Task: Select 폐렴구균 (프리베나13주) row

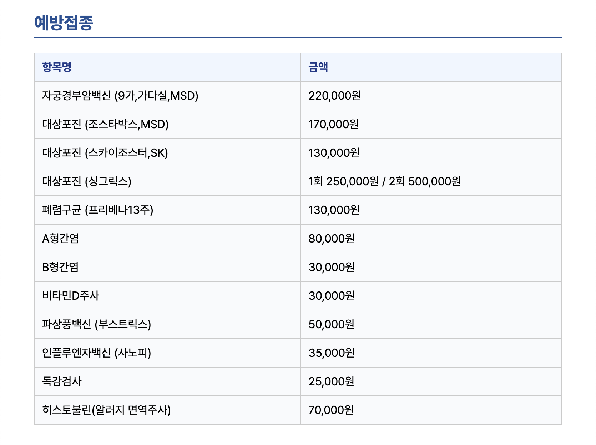Action: pos(97,210)
